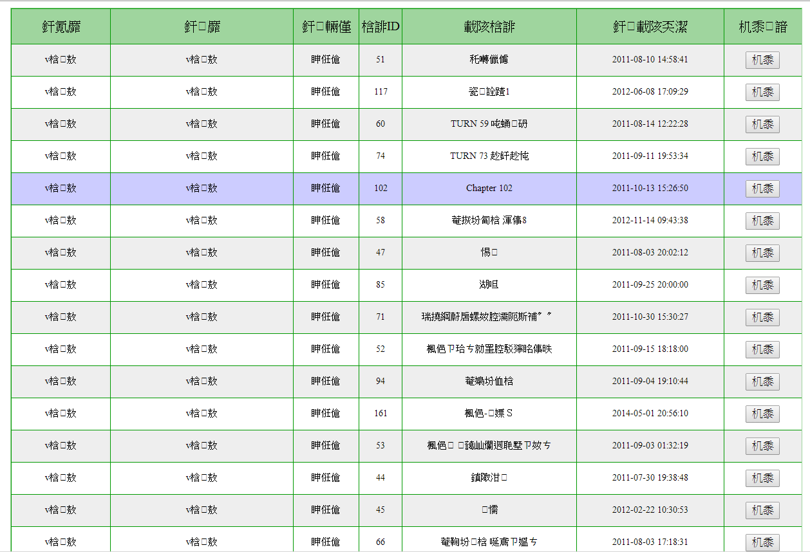Click the button in the ID 44 row
Viewport: 810px width, 552px height.
click(x=762, y=478)
